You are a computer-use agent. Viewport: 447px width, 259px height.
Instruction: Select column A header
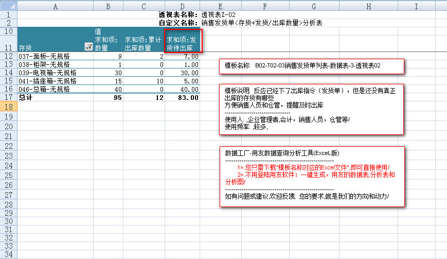tap(55, 5)
